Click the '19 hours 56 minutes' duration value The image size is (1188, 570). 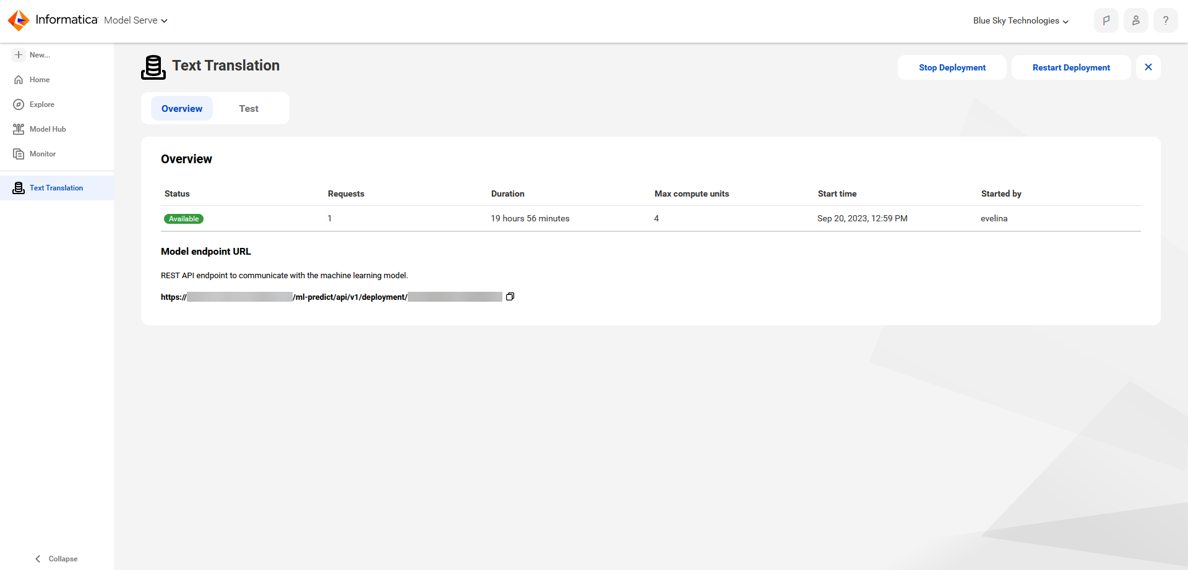(x=530, y=218)
